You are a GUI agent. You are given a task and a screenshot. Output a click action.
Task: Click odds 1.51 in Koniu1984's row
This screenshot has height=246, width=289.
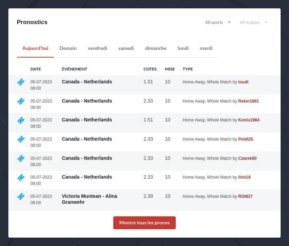point(148,120)
